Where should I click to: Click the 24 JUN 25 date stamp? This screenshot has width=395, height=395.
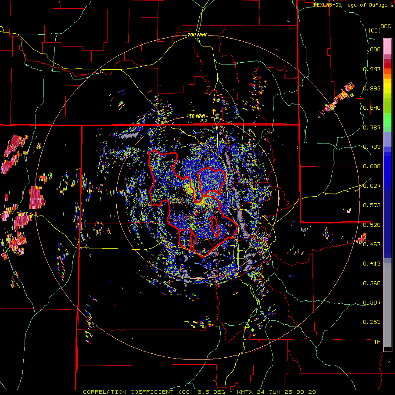(x=274, y=392)
